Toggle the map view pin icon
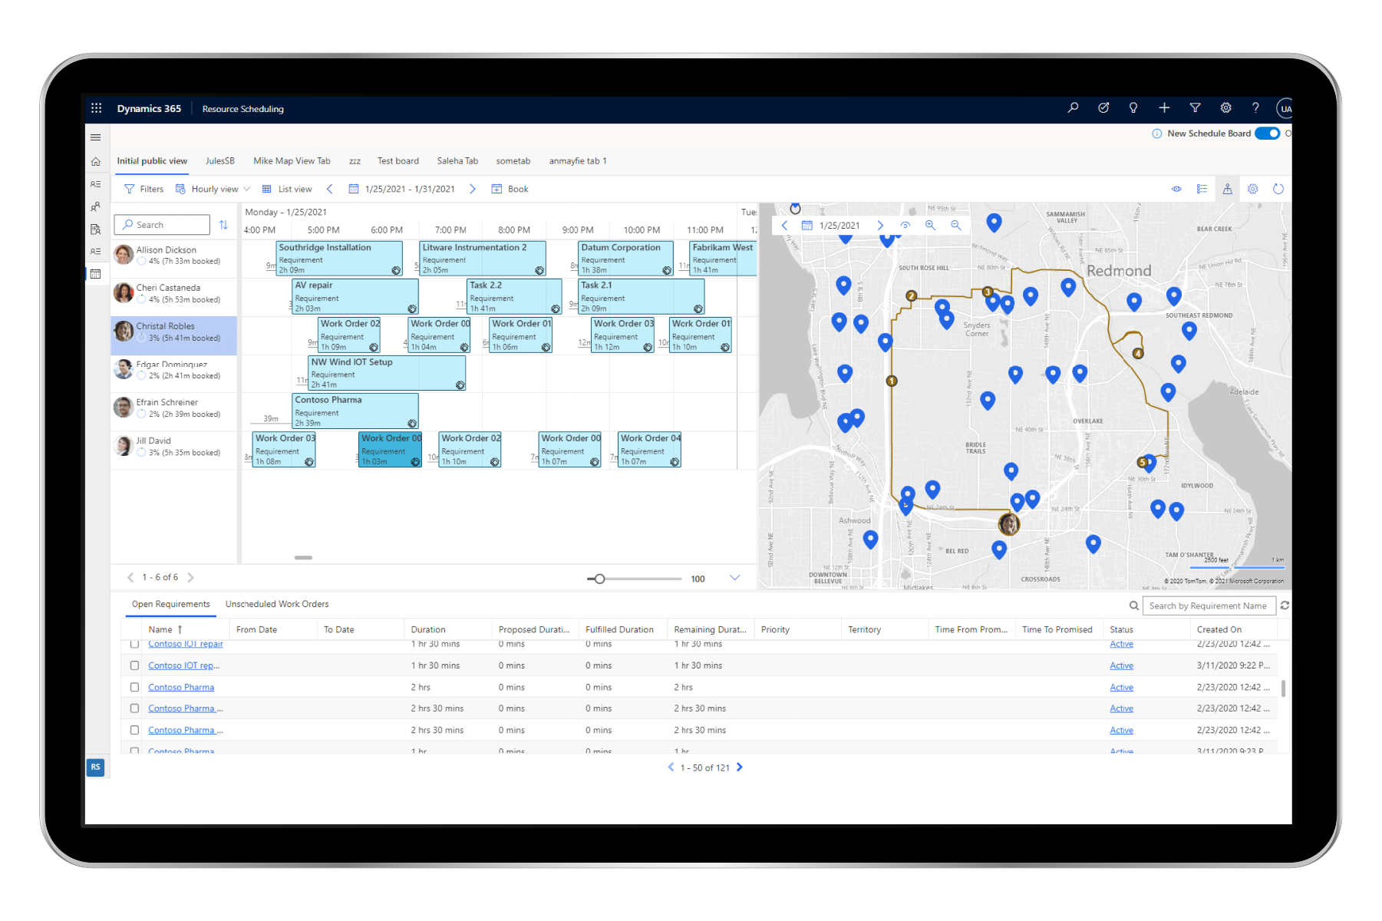1382x921 pixels. [1227, 189]
